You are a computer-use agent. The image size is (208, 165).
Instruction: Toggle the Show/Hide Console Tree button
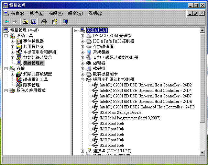point(33,22)
